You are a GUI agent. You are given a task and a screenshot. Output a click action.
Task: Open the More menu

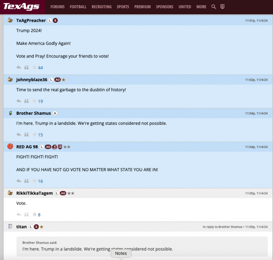(x=201, y=7)
